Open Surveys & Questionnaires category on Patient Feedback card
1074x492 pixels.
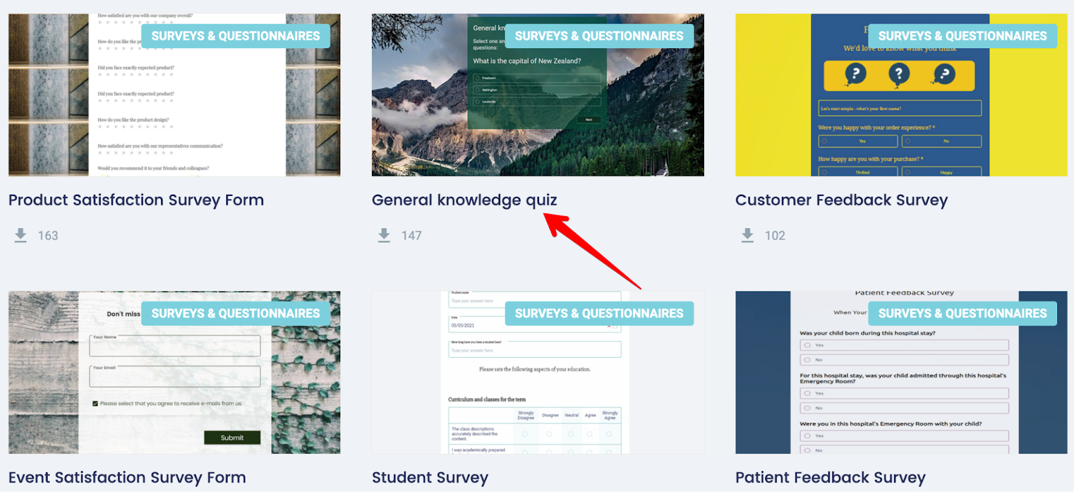coord(963,313)
